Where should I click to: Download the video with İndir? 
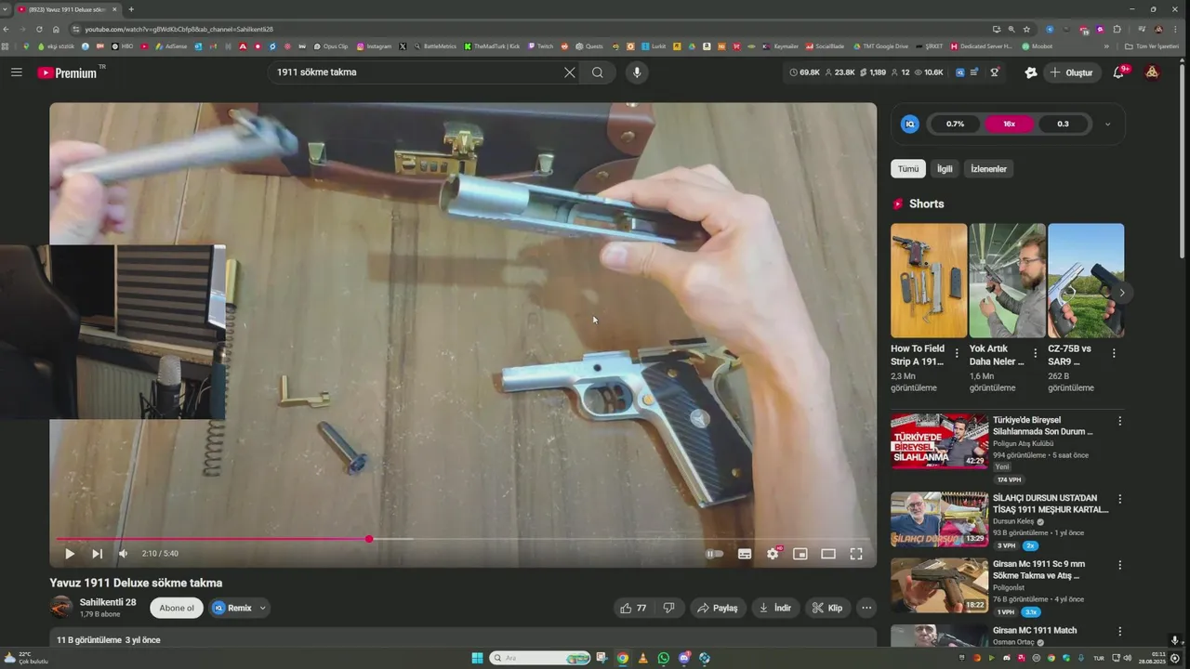[775, 608]
